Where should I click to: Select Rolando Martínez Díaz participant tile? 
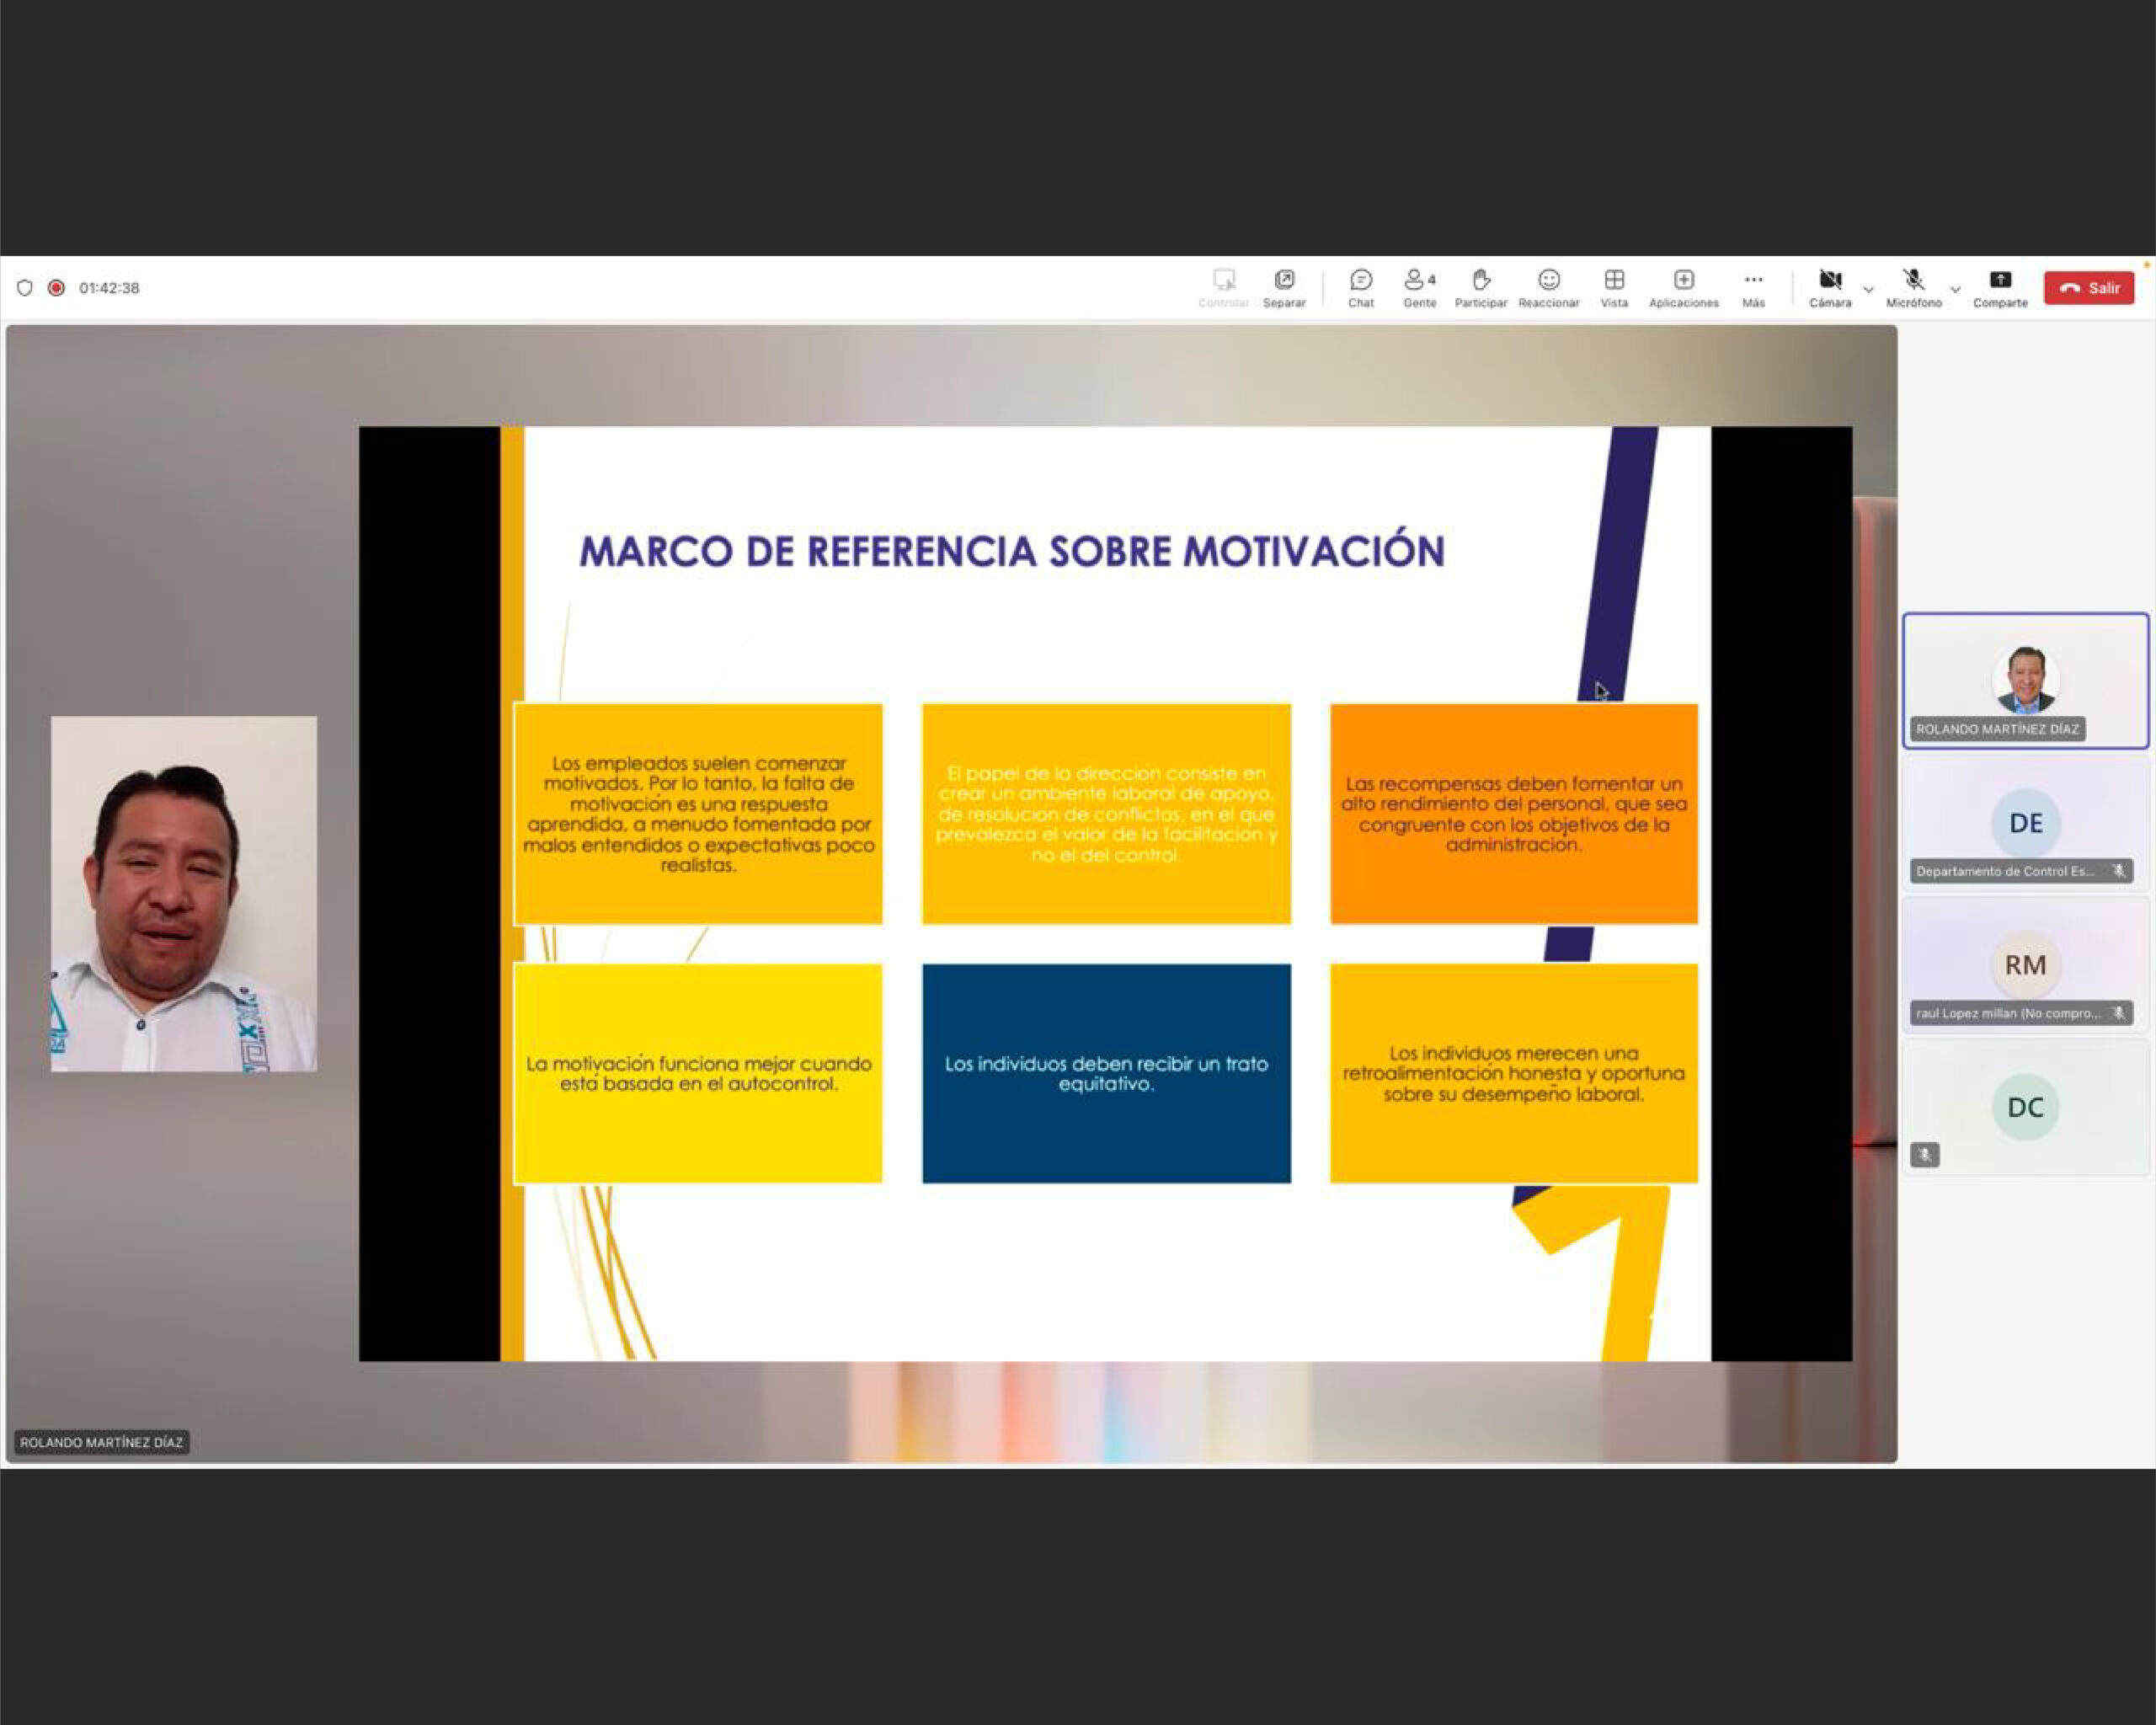(x=2025, y=680)
